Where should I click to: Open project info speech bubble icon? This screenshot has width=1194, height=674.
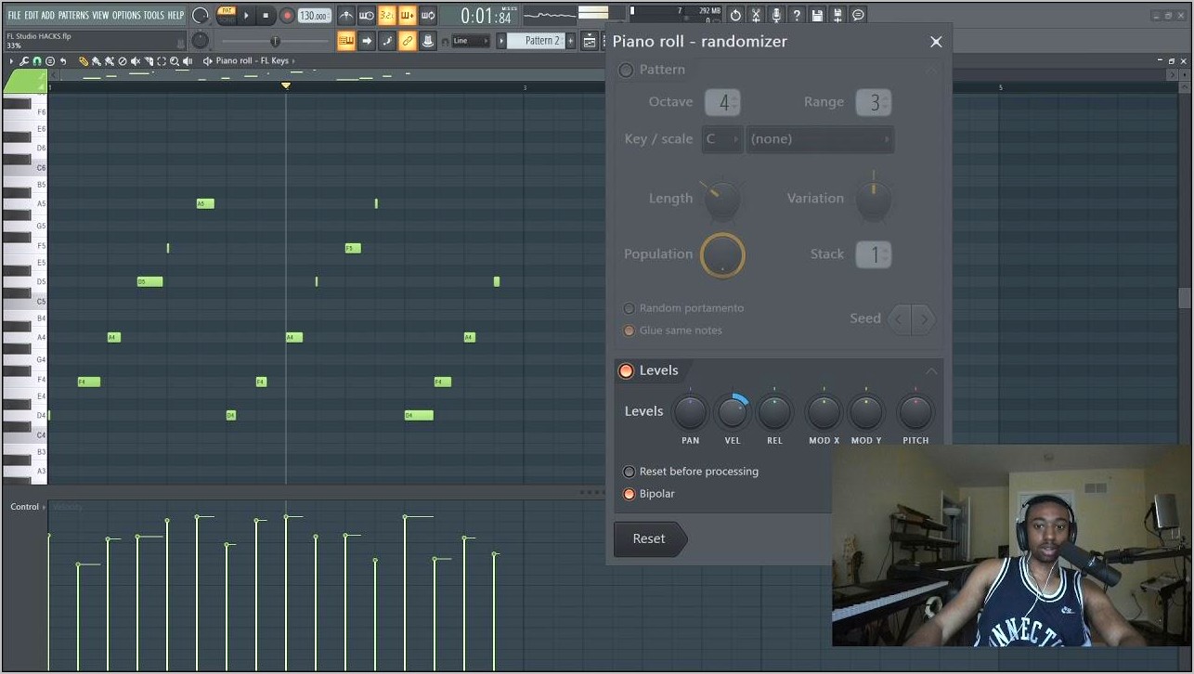(858, 15)
